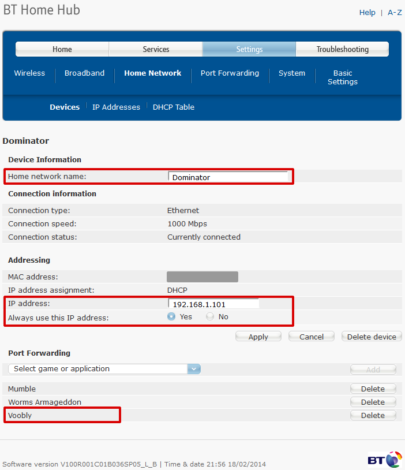The image size is (405, 470).
Task: Open the game or application dropdown
Action: coord(104,368)
